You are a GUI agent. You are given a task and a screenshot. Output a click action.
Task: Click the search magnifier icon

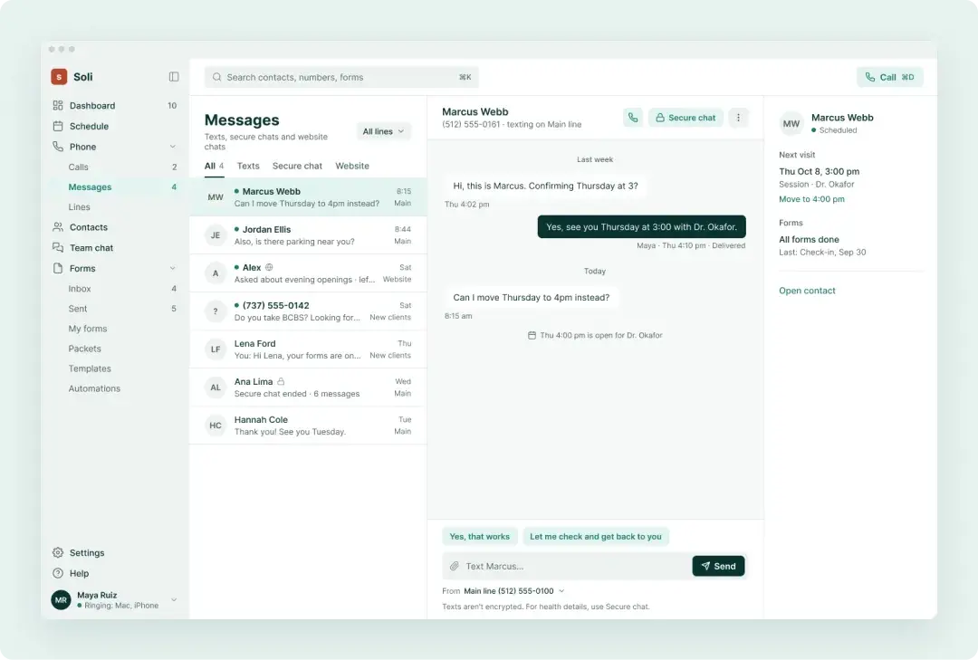pos(217,77)
